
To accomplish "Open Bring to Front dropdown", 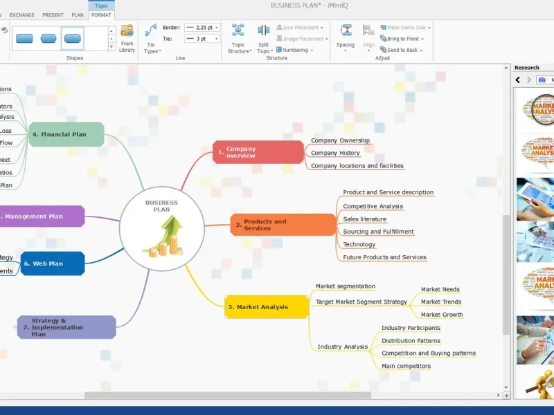I will click(x=402, y=39).
